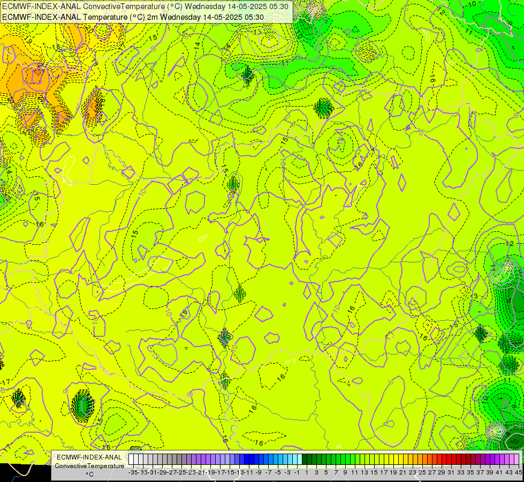Click the legend scale value 45
Screen dimensions: 524x482
(518, 472)
